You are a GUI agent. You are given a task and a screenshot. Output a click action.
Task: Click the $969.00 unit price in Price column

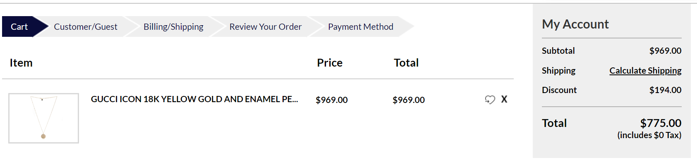point(332,100)
